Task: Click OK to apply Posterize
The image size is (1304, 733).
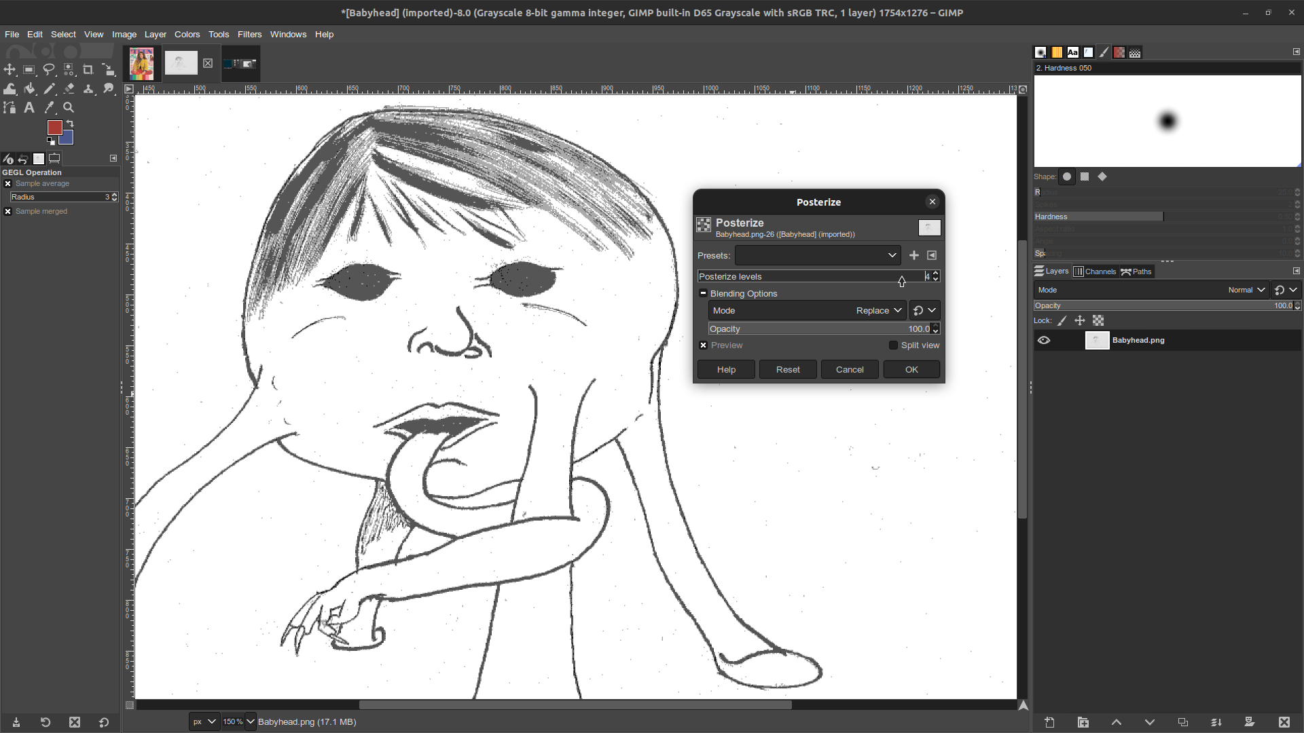Action: [911, 369]
